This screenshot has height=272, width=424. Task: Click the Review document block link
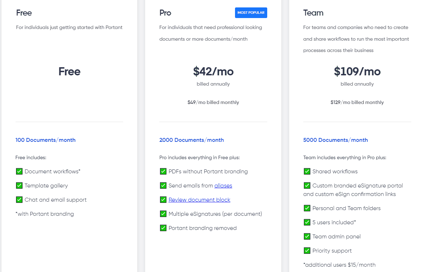click(199, 199)
